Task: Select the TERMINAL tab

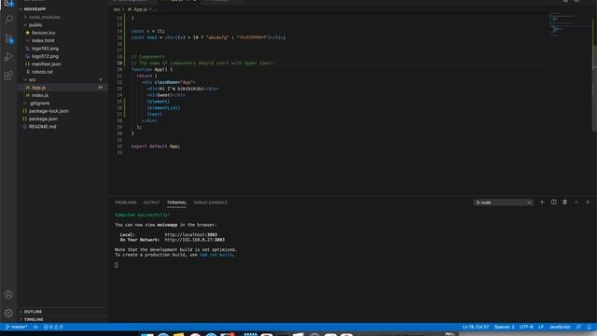Action: click(176, 203)
